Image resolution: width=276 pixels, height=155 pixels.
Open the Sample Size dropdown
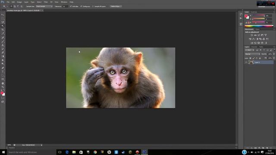tap(44, 6)
